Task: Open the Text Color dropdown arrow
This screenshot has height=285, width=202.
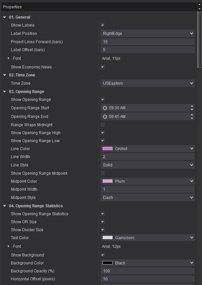Action: point(191,238)
